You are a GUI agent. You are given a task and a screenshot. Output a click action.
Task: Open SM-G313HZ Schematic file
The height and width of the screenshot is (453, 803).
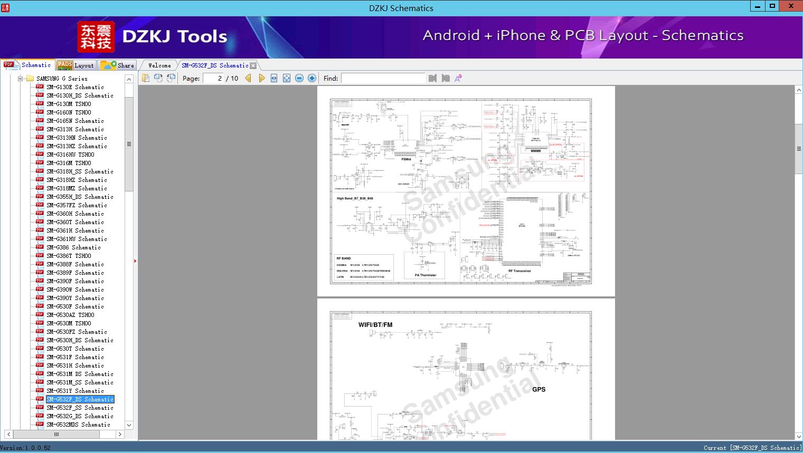coord(77,146)
